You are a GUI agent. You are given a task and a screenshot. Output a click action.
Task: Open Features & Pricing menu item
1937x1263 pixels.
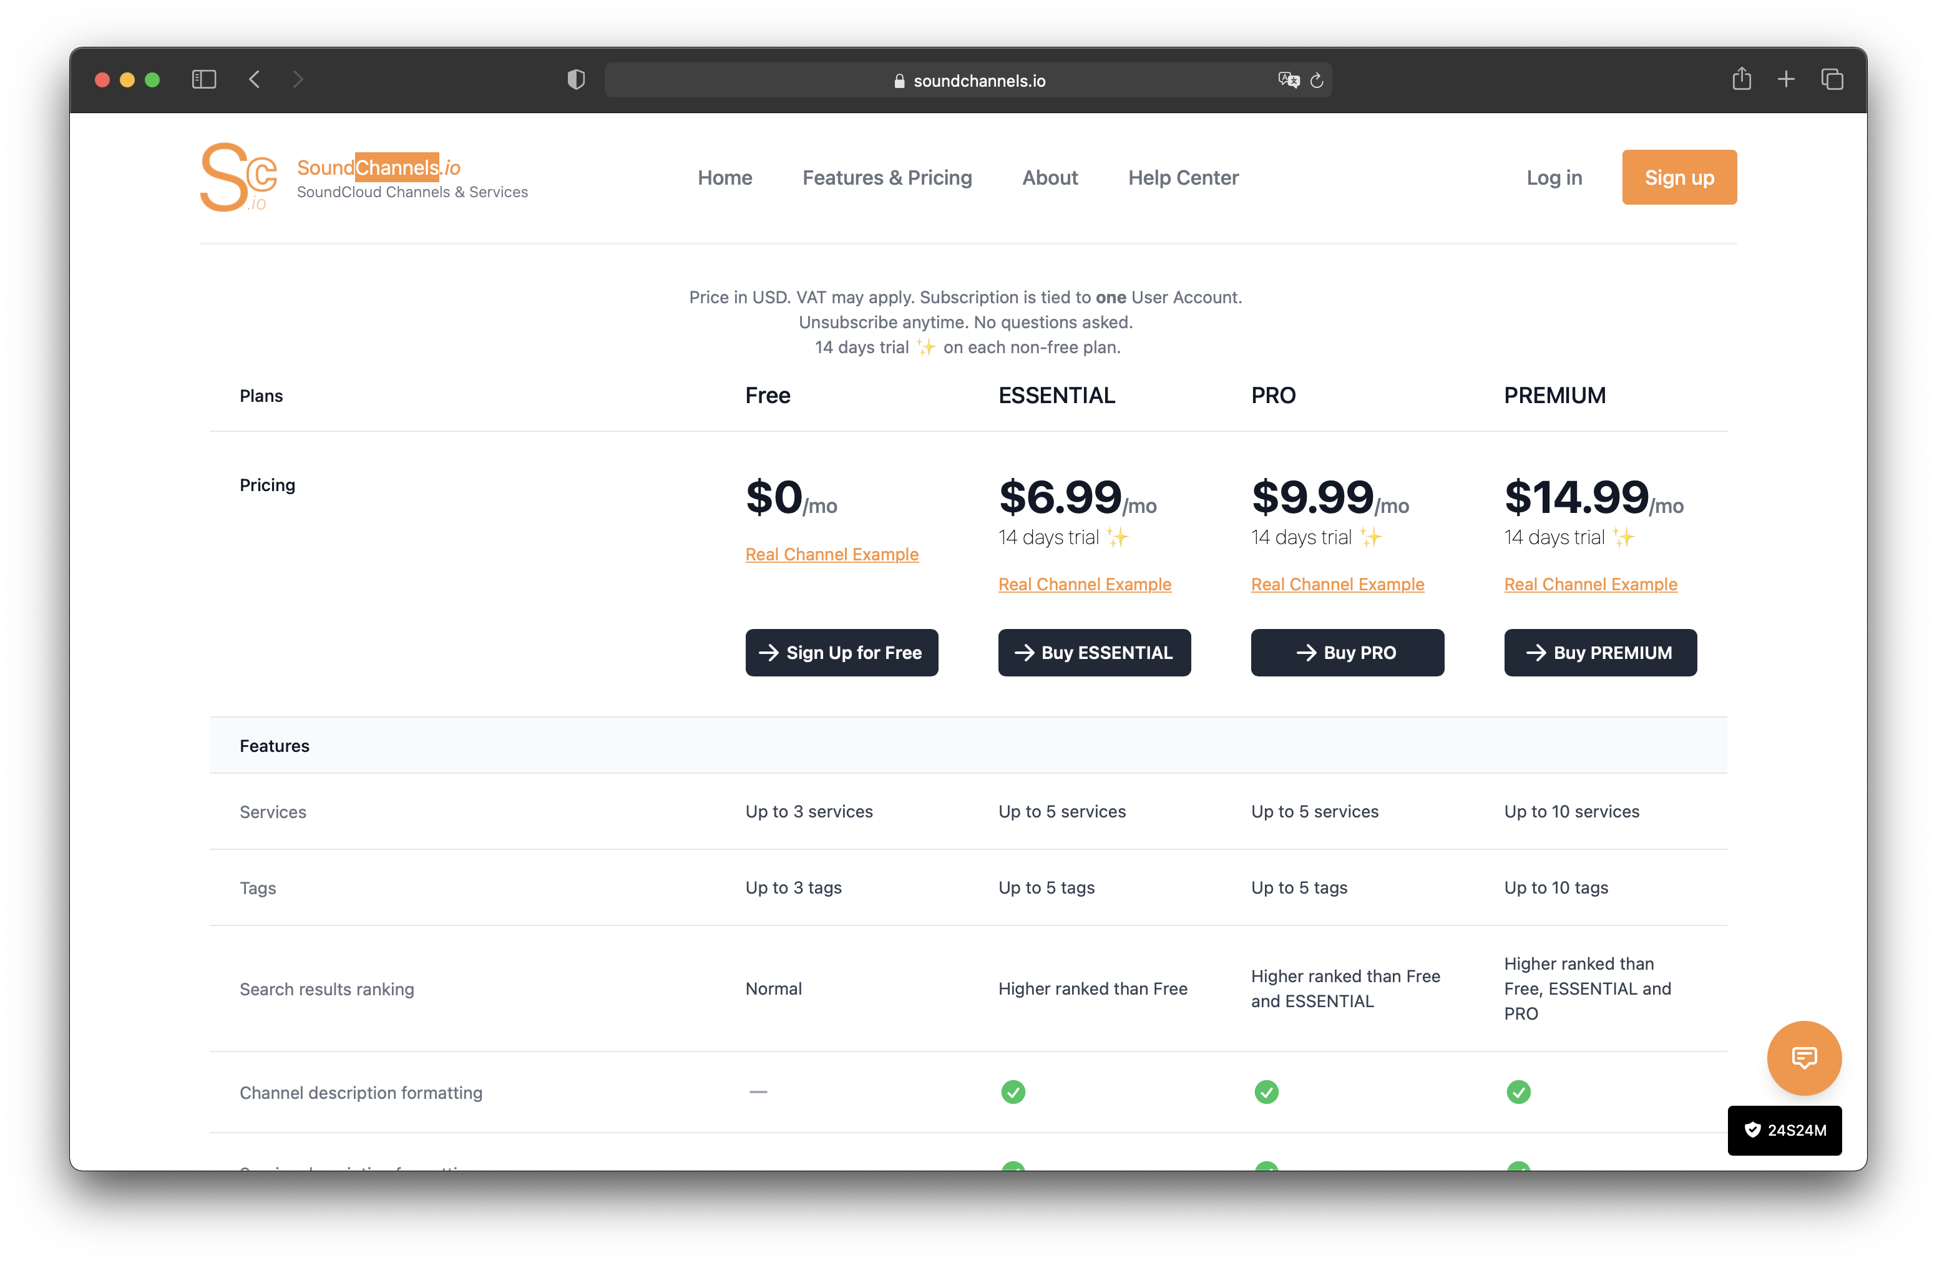pyautogui.click(x=887, y=177)
